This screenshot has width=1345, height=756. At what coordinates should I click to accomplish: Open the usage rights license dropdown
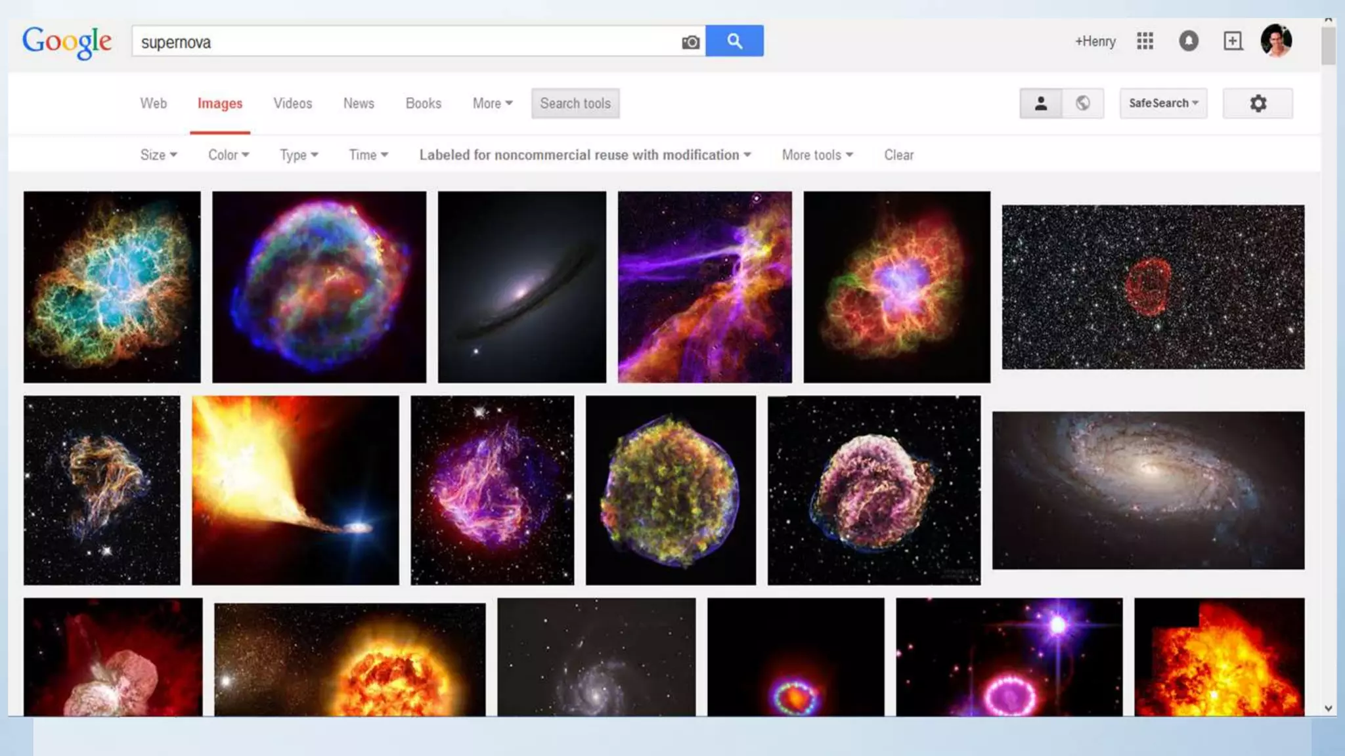[584, 156]
